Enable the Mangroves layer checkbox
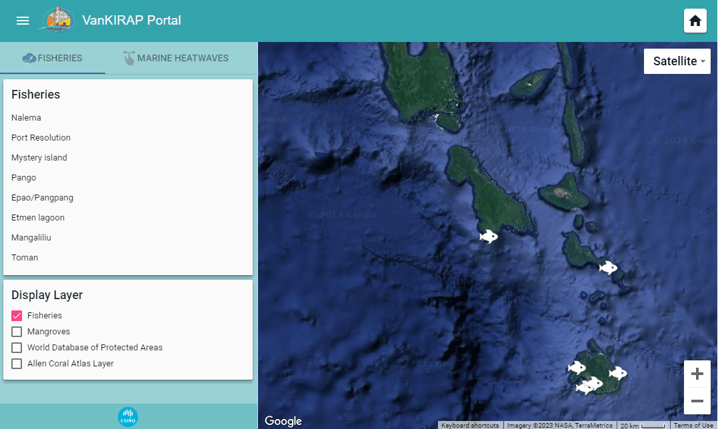 [x=17, y=332]
